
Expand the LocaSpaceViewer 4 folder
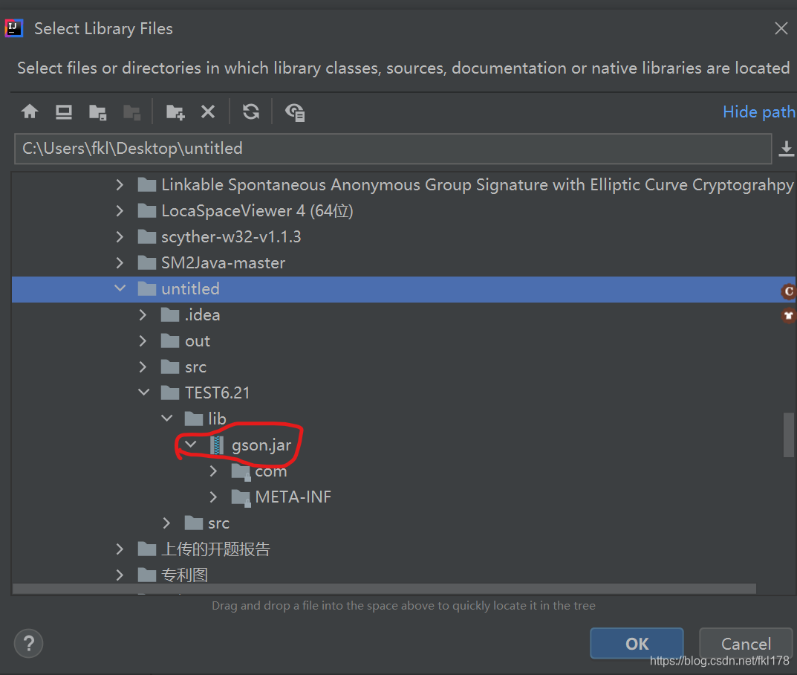(x=120, y=210)
